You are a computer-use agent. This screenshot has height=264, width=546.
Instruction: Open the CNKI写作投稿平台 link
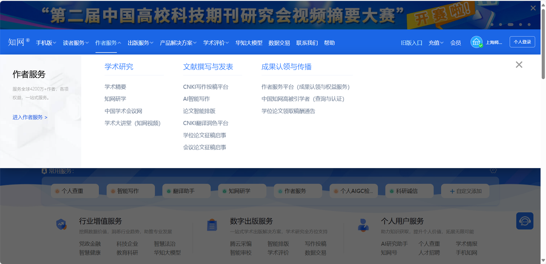pos(206,87)
